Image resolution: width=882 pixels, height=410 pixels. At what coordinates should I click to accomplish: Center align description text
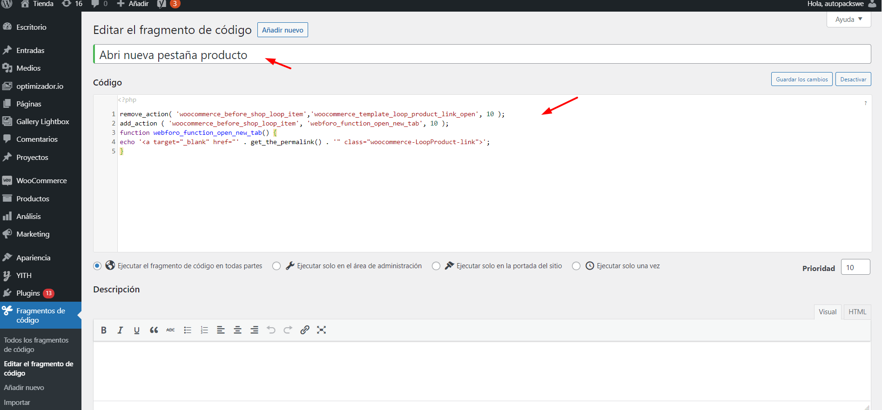point(238,330)
